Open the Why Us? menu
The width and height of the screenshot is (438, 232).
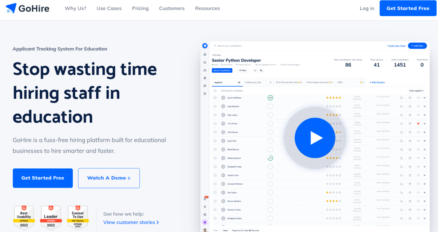click(75, 9)
